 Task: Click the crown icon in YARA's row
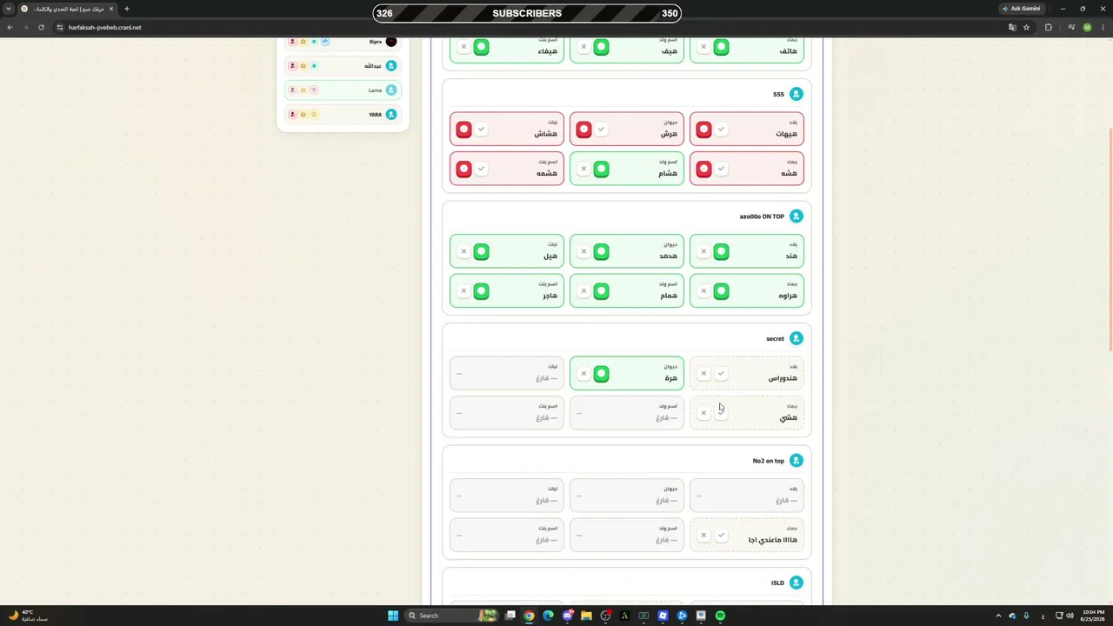pyautogui.click(x=303, y=114)
